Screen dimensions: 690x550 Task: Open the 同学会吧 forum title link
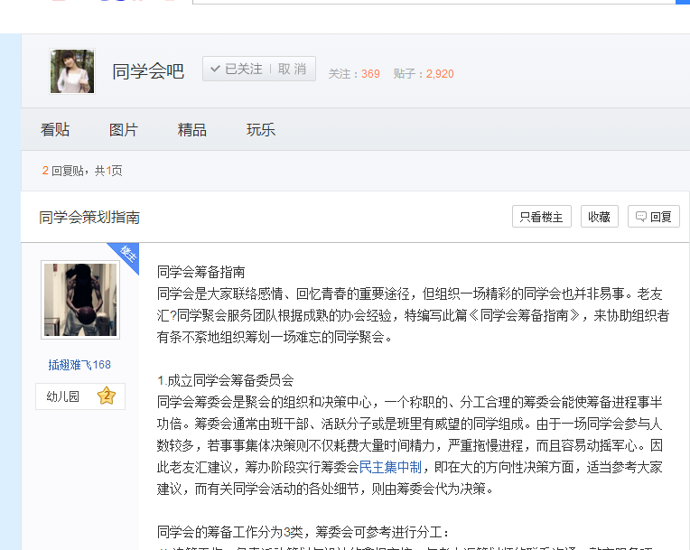point(148,71)
